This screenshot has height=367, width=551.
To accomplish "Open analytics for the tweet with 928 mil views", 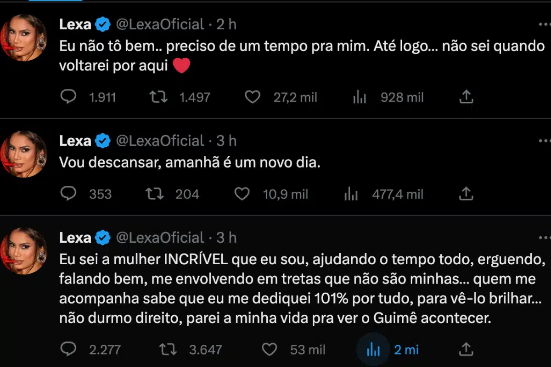I will coord(360,97).
